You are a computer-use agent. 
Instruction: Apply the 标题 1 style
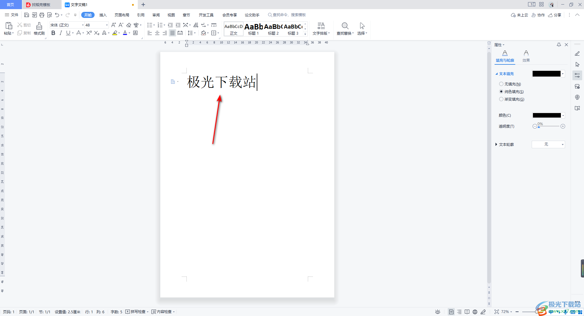pos(253,29)
